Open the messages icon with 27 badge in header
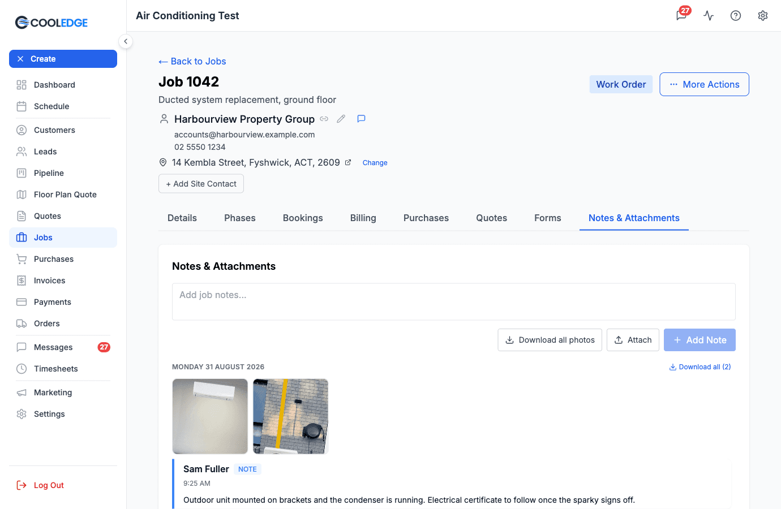 pos(681,15)
